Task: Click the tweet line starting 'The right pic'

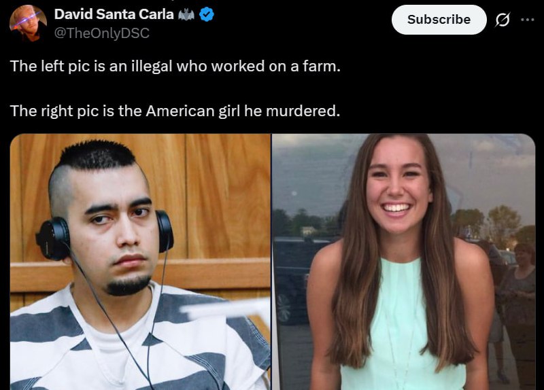Action: click(x=175, y=111)
